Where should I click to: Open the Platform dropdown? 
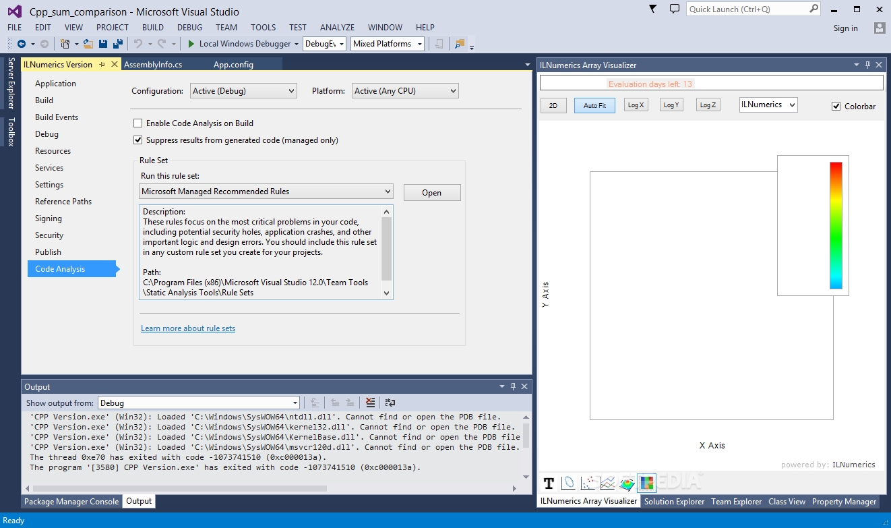click(x=405, y=90)
